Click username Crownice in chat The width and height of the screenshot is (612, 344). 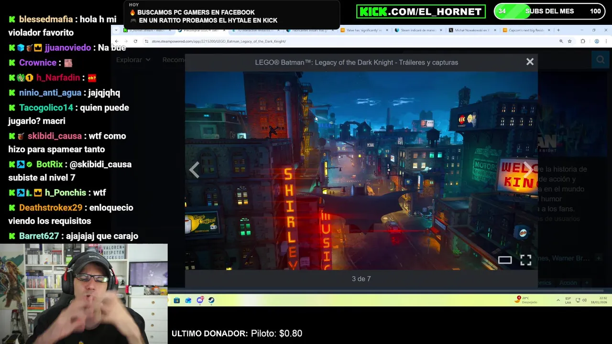coord(38,63)
